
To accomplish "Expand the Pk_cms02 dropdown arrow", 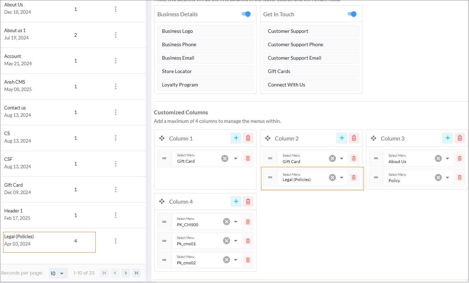I will coord(236,260).
